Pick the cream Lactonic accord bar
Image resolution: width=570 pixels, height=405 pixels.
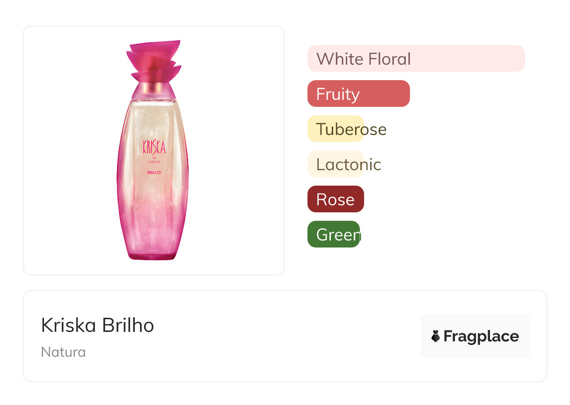coord(336,164)
